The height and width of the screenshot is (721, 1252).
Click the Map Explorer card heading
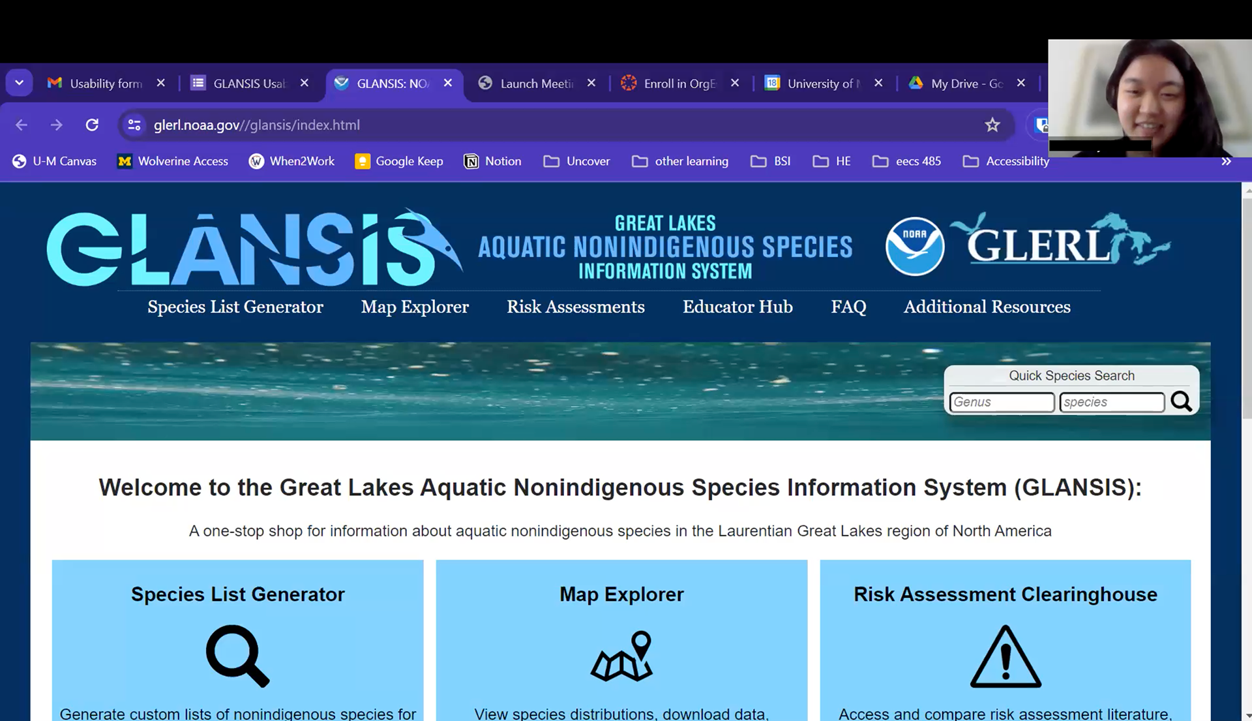(621, 594)
